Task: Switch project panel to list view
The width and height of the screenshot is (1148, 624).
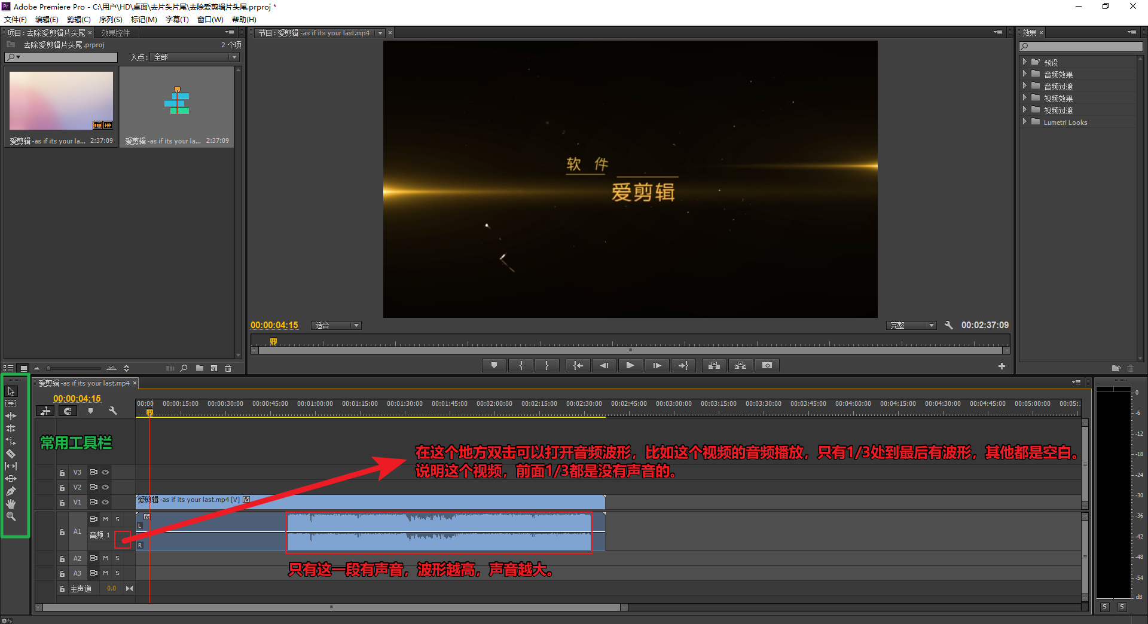Action: [8, 368]
